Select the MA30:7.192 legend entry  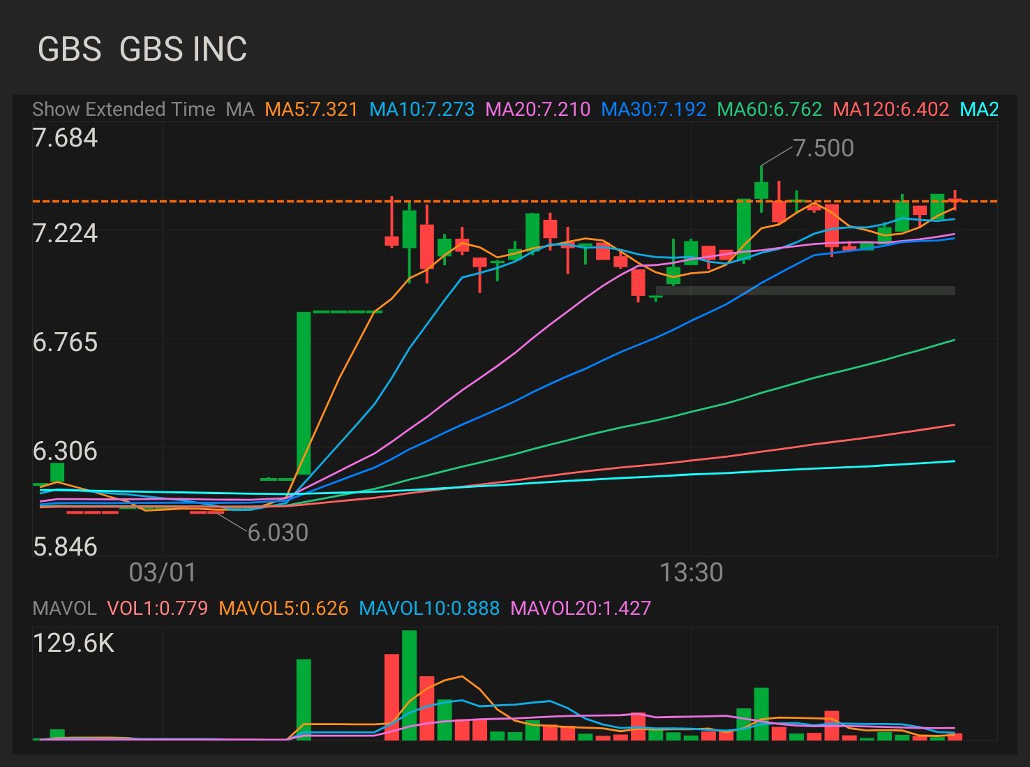[x=653, y=110]
